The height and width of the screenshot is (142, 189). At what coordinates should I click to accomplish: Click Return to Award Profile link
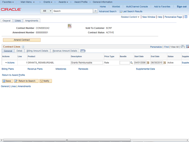point(13,75)
